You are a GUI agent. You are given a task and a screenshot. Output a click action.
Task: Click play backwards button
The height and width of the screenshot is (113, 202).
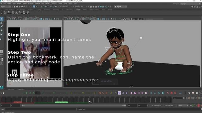[192, 98]
